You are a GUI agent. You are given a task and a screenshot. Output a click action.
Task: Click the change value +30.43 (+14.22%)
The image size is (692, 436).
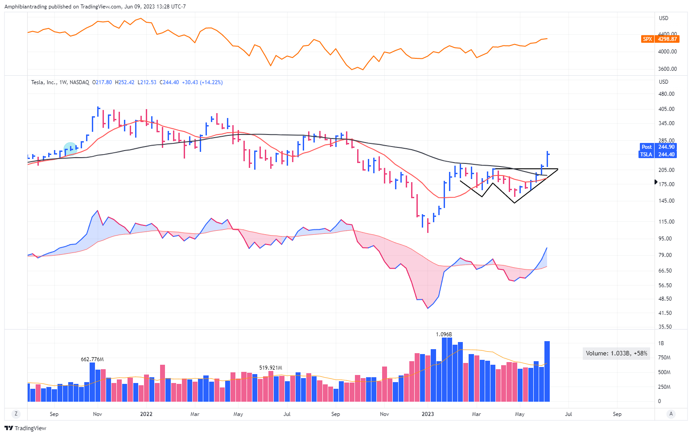pos(202,82)
